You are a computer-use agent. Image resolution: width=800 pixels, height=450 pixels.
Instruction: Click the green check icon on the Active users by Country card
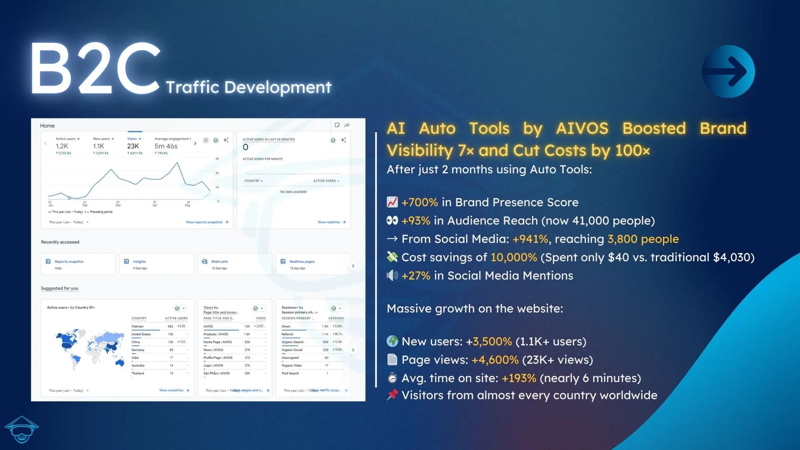(x=177, y=308)
